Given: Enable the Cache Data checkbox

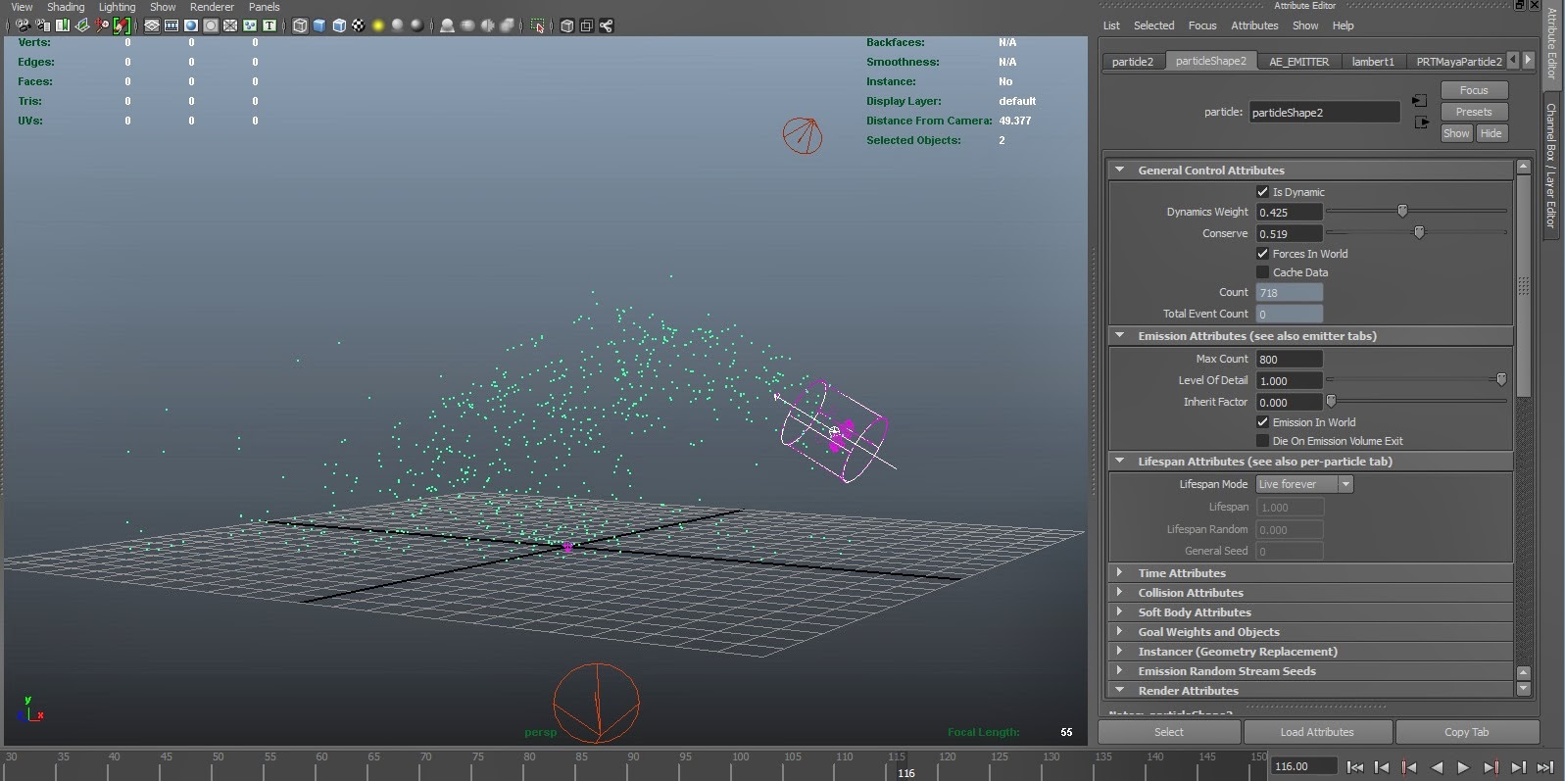Looking at the screenshot, I should click(x=1262, y=272).
